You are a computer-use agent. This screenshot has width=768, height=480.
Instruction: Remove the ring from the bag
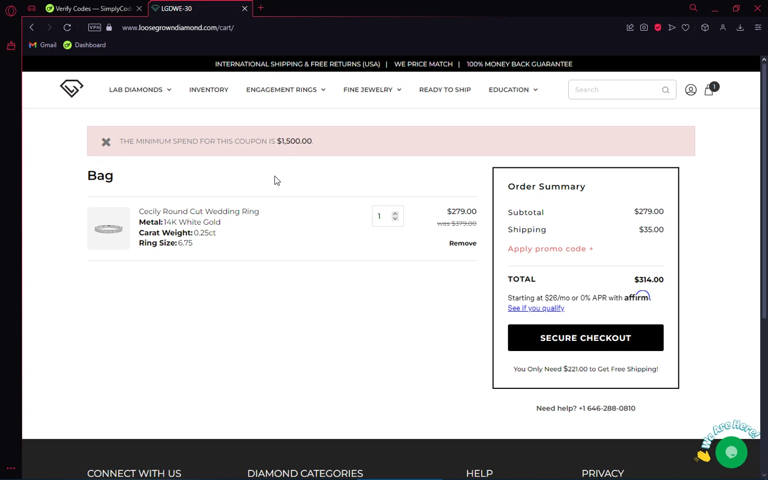463,243
